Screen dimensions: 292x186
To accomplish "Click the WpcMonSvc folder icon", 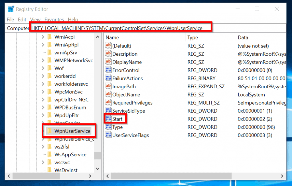I will 50,92.
